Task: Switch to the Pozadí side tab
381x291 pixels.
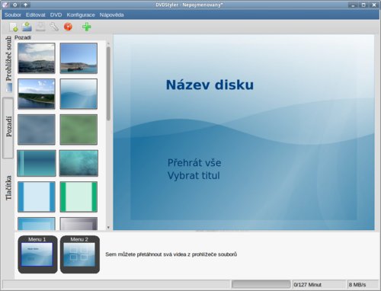Action: 8,128
